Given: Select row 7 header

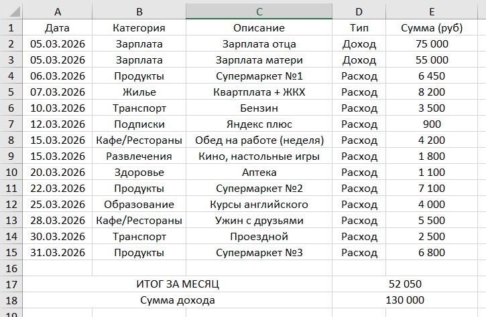Looking at the screenshot, I should 11,124.
